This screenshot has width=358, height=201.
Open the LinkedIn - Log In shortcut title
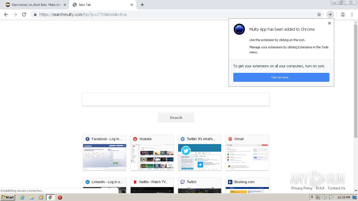tap(107, 182)
